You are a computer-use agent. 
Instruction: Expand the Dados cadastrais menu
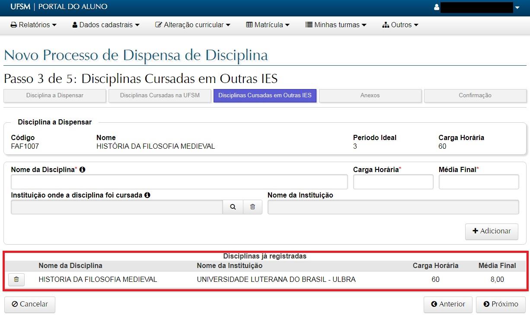(106, 25)
